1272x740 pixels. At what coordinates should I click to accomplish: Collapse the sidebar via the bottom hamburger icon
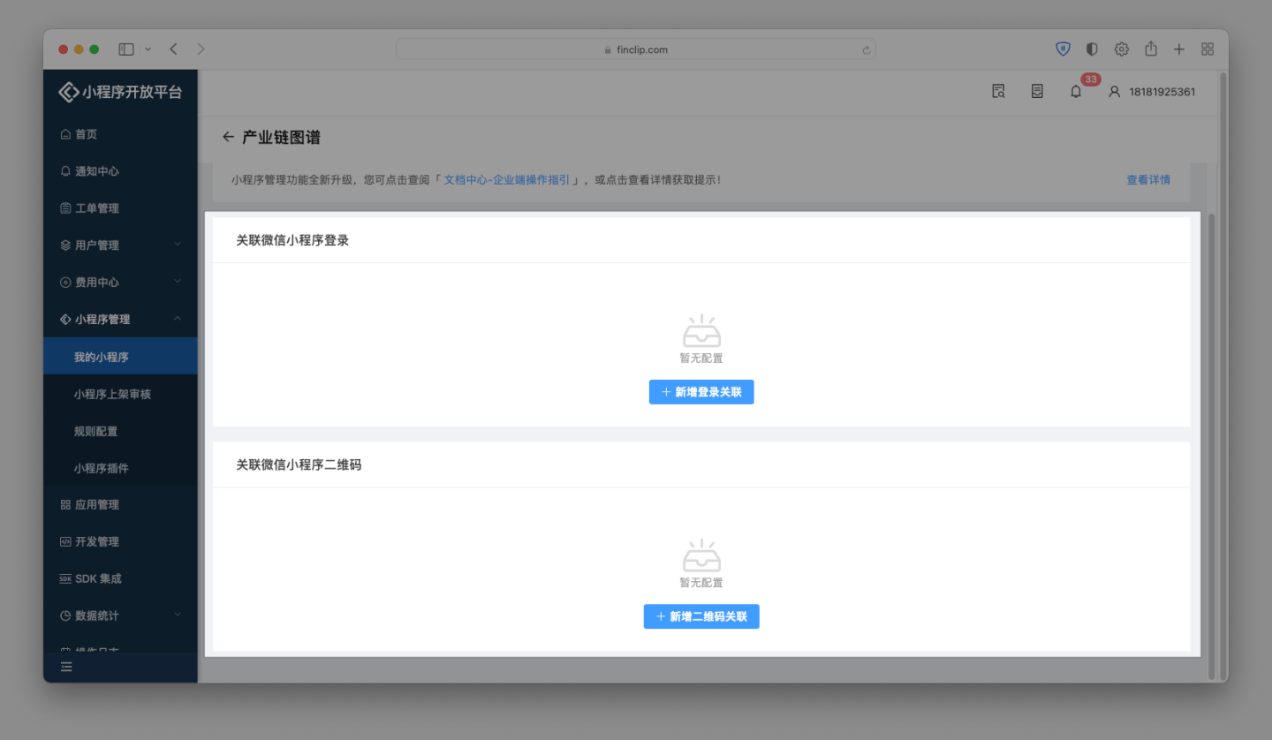[66, 667]
